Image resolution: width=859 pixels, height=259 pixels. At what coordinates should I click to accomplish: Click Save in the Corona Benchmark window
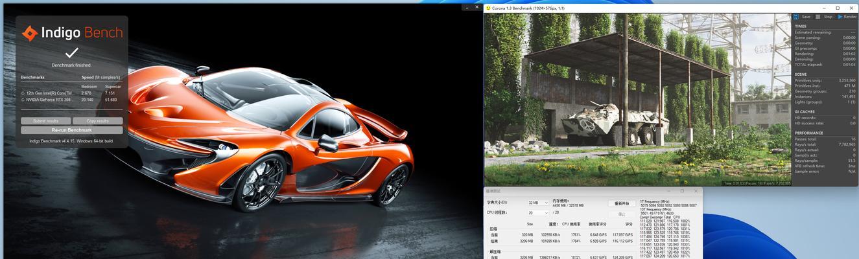(802, 17)
